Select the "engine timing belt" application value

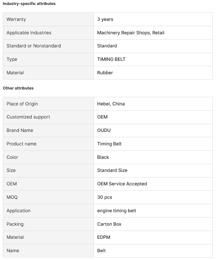coord(116,211)
